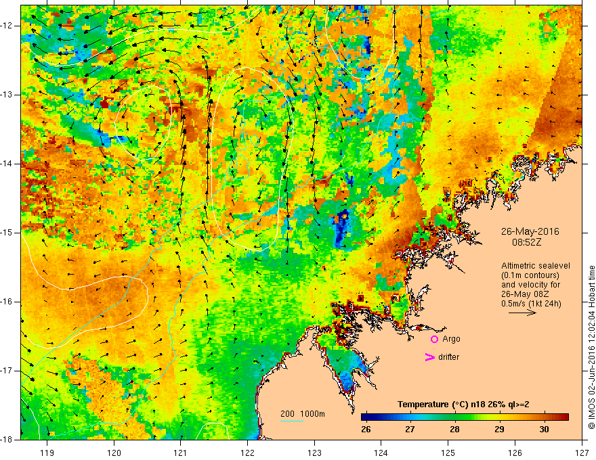
Task: Click latitude label -16 on left axis
Action: point(7,302)
